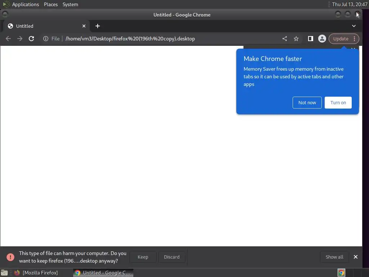This screenshot has width=369, height=277.
Task: Open the System menu
Action: pos(70,4)
